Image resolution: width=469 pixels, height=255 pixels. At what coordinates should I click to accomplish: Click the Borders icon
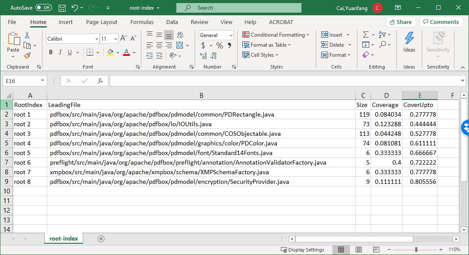(x=90, y=52)
